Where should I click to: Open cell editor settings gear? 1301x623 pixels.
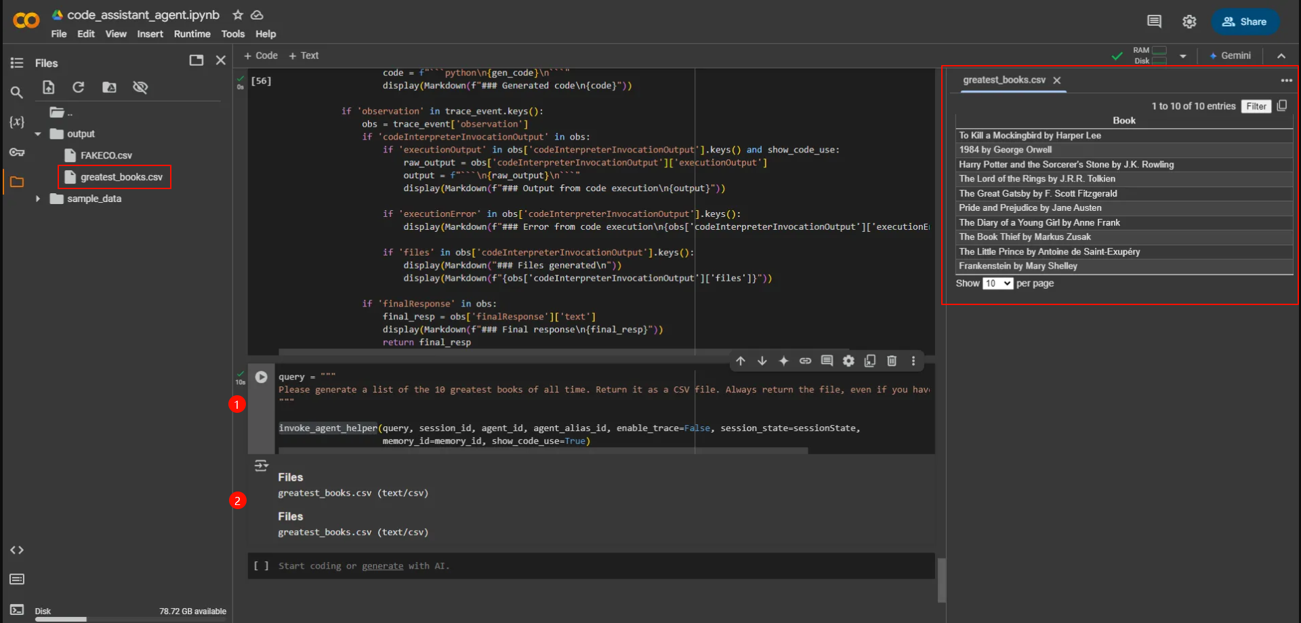coord(848,361)
